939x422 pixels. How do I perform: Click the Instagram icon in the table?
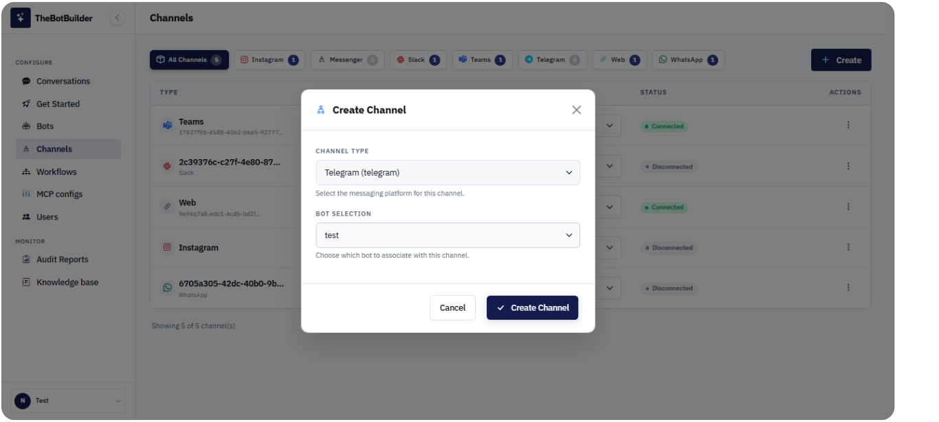tap(167, 247)
